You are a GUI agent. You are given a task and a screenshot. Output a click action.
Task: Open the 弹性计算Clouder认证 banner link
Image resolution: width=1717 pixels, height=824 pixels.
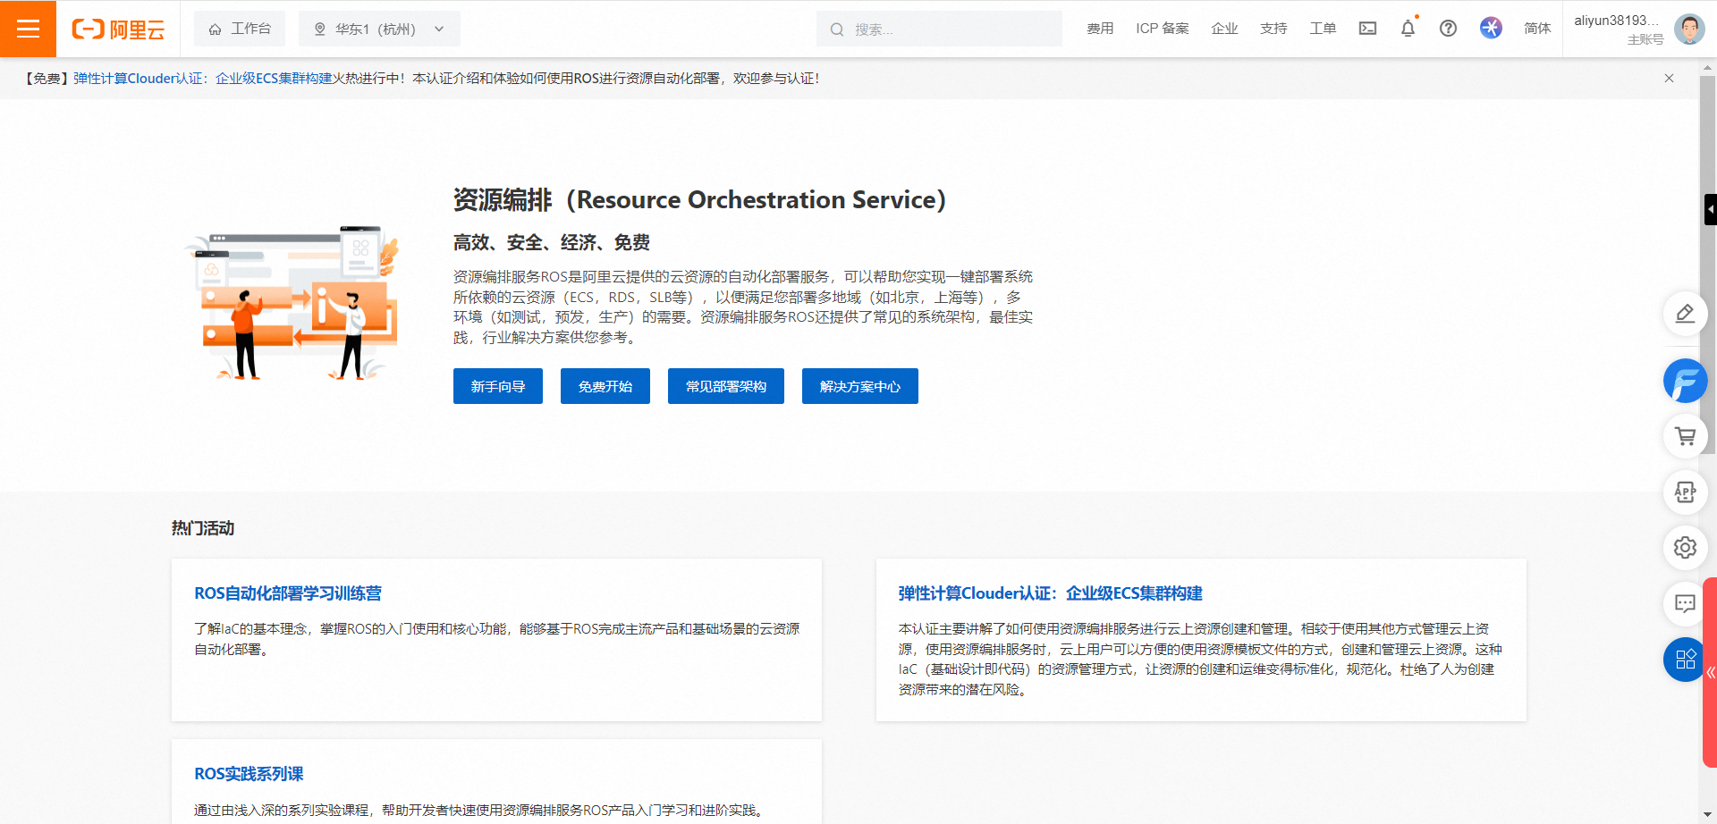[x=203, y=79]
